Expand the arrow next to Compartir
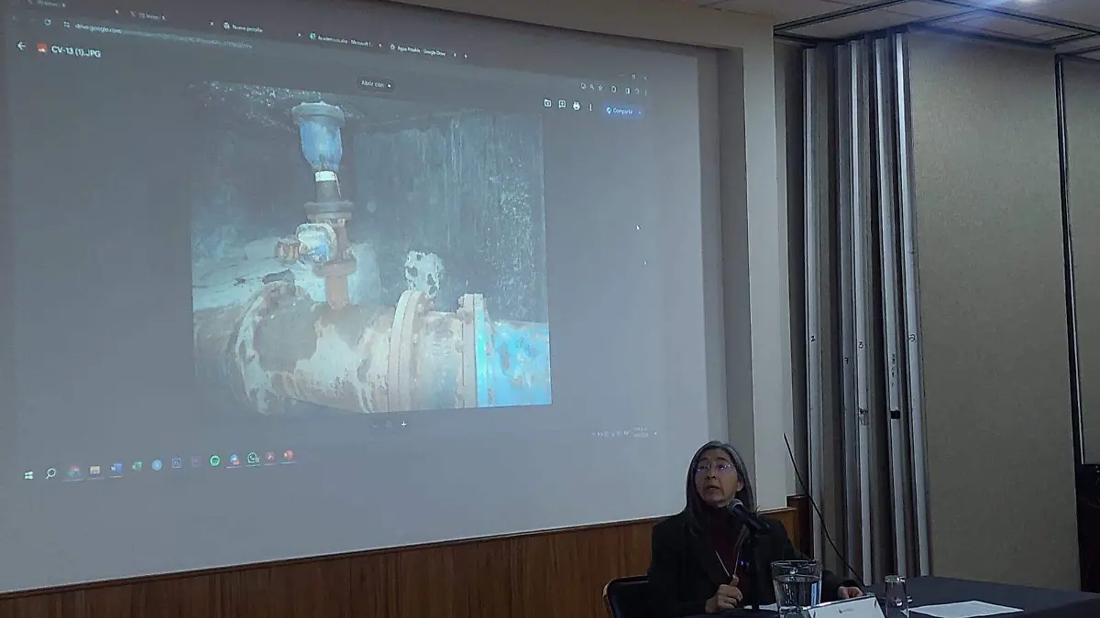Image resolution: width=1100 pixels, height=618 pixels. click(639, 112)
